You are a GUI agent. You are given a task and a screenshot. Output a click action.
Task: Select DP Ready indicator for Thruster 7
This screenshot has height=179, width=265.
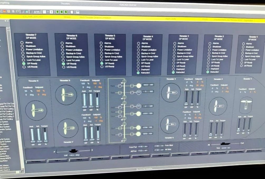coord(23,64)
